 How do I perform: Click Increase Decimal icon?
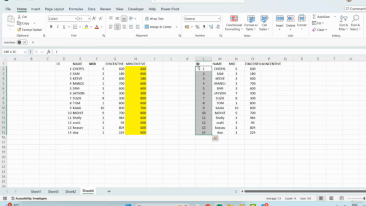tap(211, 27)
